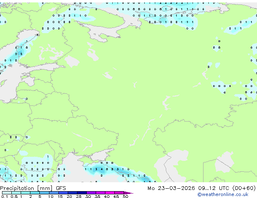This screenshot has height=198, width=257.
Task: Select the legend label '0.5'
Action: [14, 196]
